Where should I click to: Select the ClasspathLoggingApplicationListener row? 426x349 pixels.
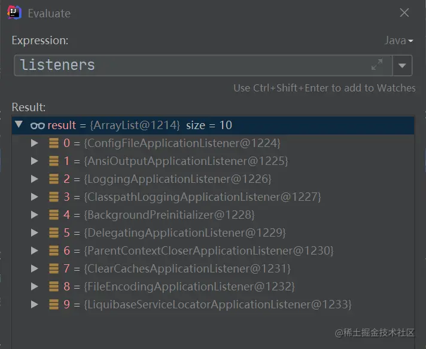point(213,197)
